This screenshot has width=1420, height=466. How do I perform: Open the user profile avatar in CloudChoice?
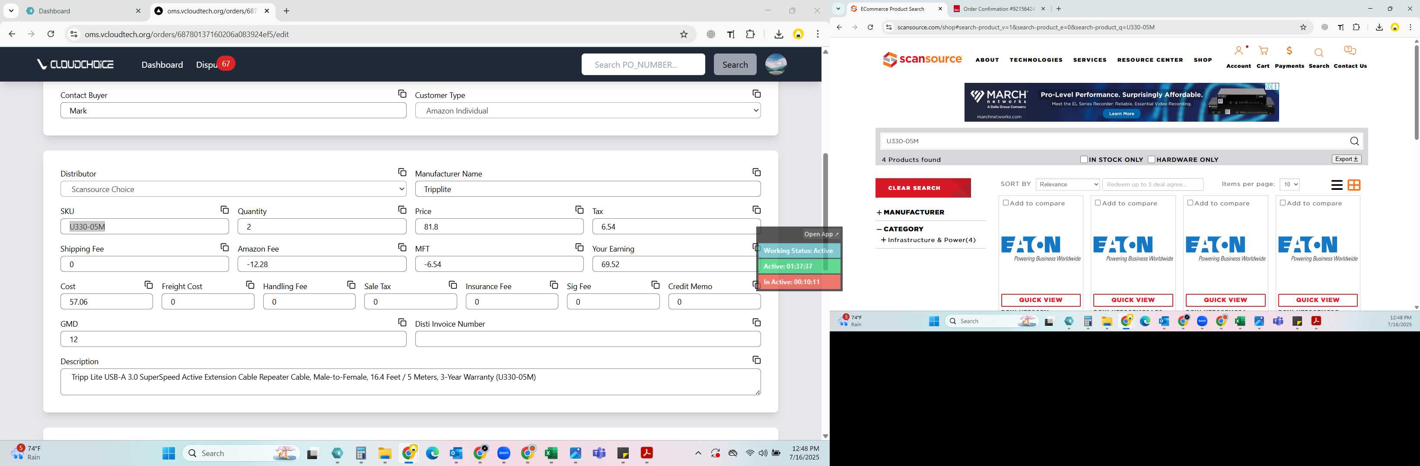(x=776, y=64)
